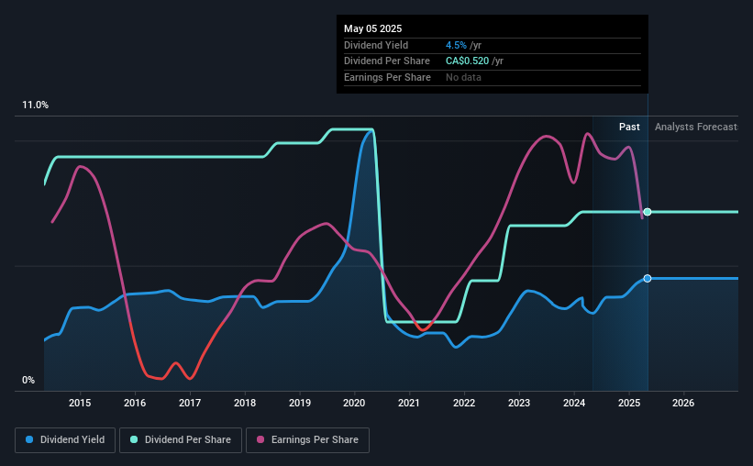Viewport: 753px width, 466px height.
Task: Click the 2019 x-axis label
Action: coord(300,403)
